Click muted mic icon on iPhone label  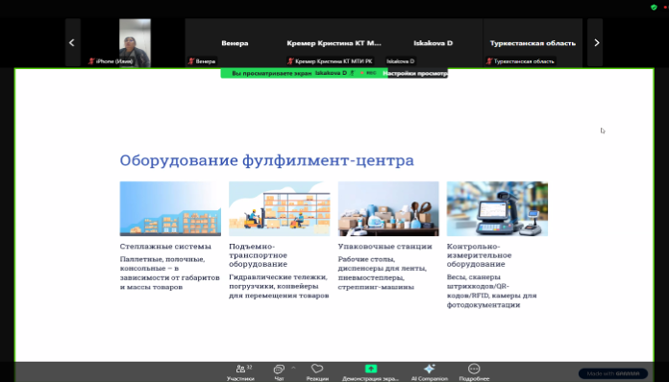coord(91,61)
